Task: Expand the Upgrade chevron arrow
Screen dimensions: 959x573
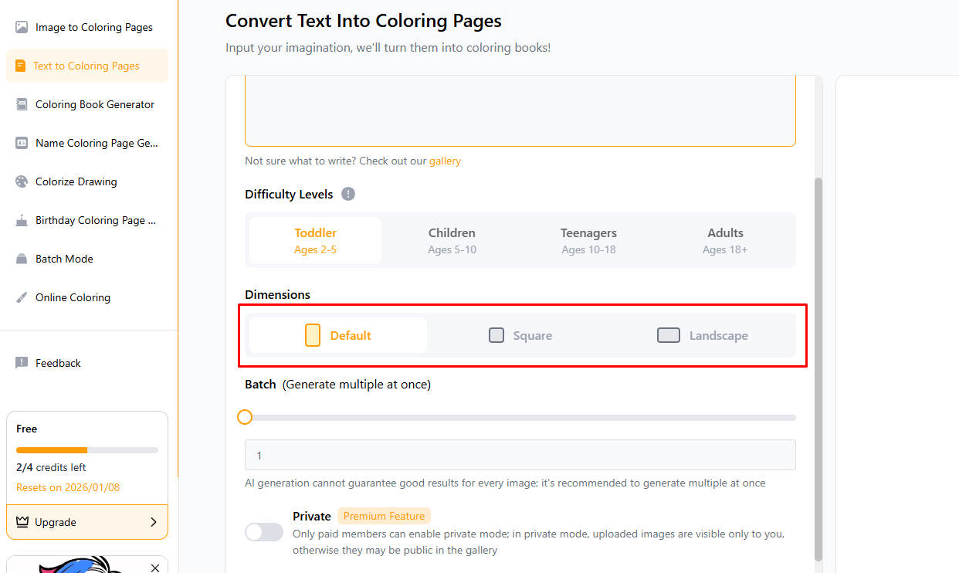Action: [154, 522]
